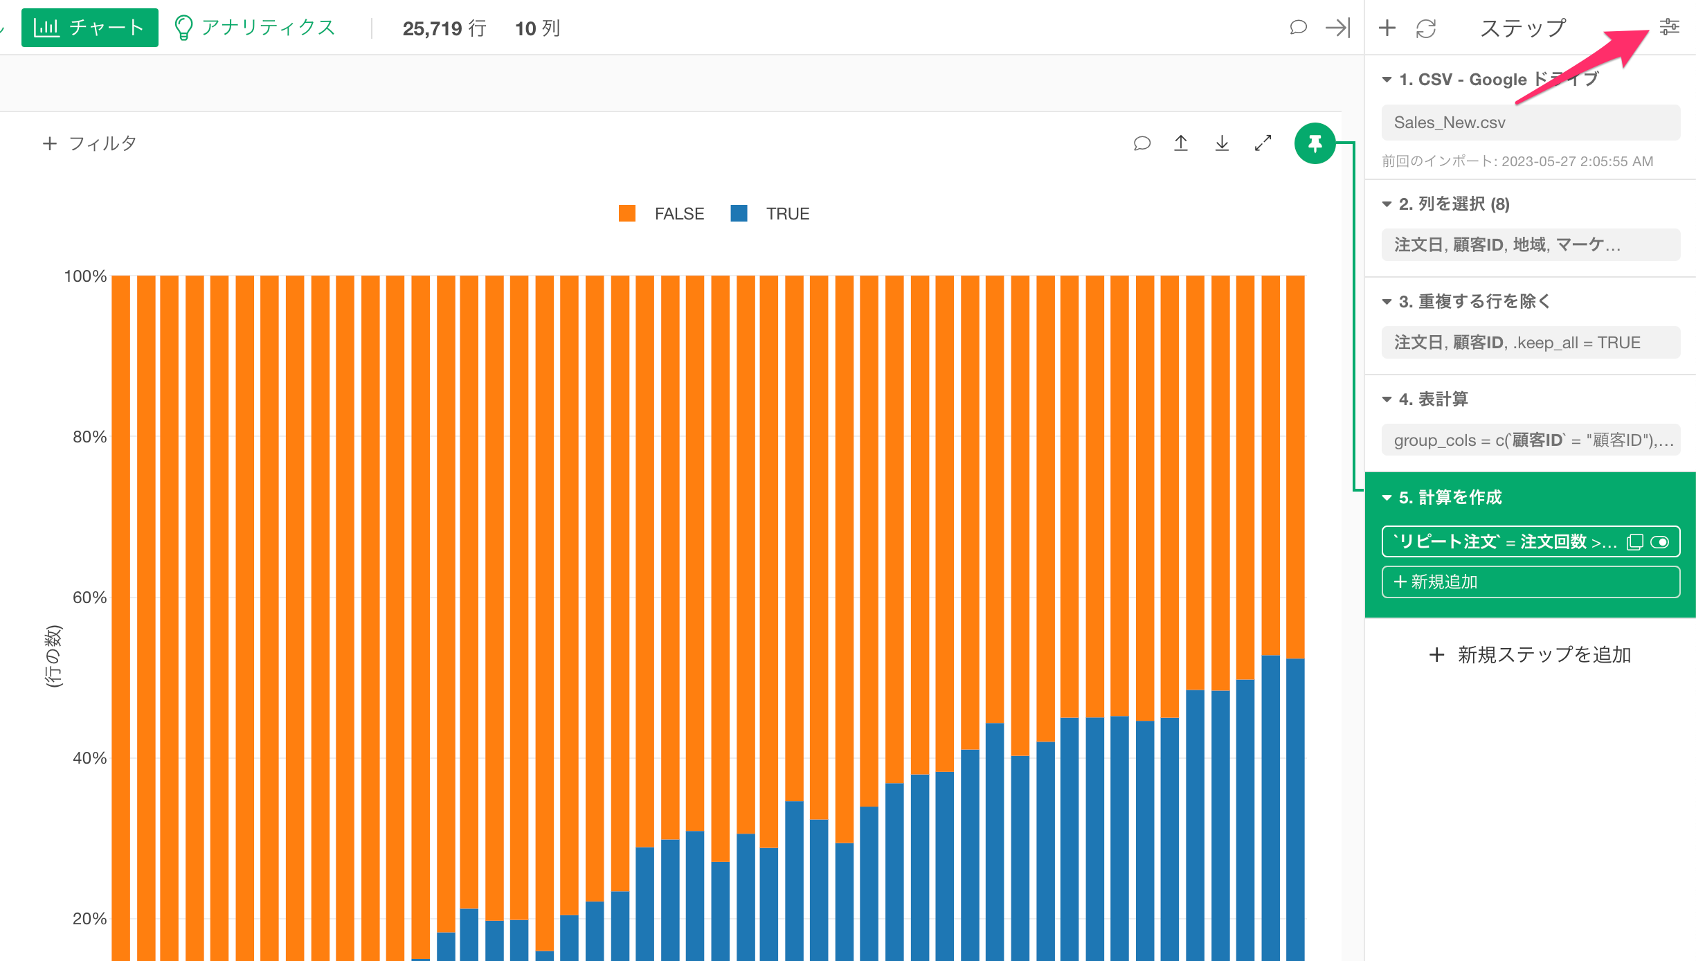Screen dimensions: 1696x961
Task: Click the chart download icon
Action: pos(1222,143)
